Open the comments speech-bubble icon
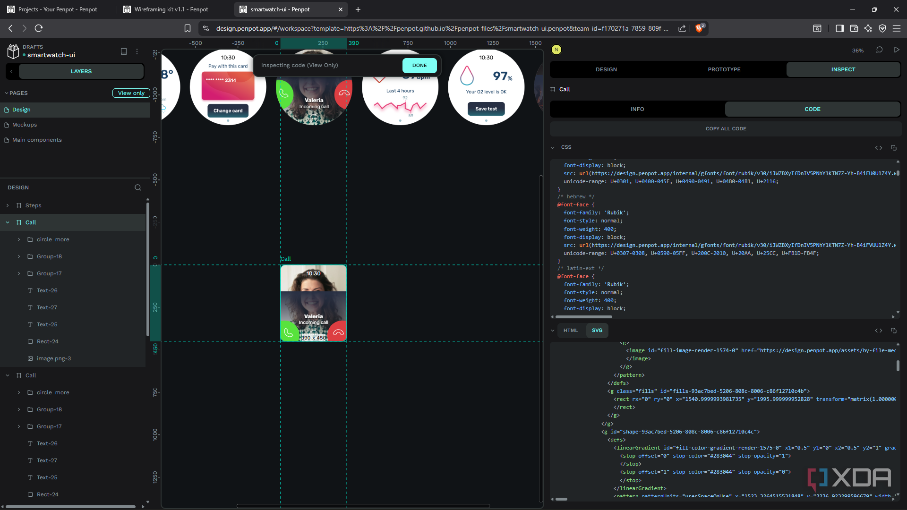 click(879, 50)
